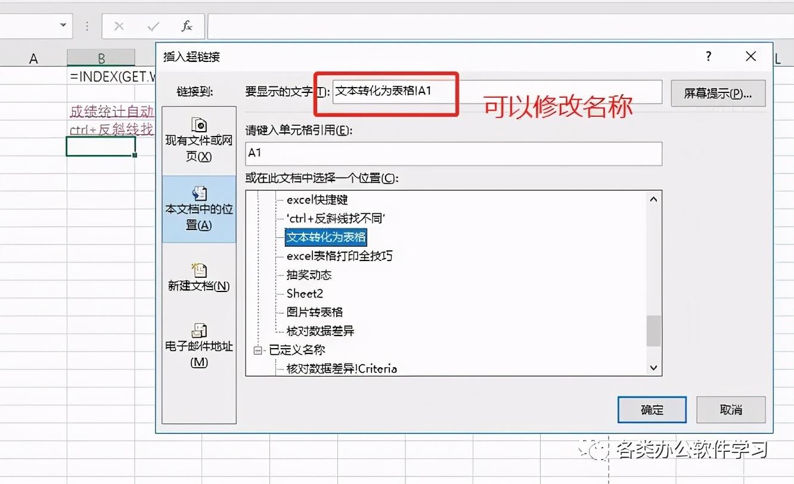Image resolution: width=794 pixels, height=484 pixels.
Task: Choose 'Place in this document' option
Action: click(199, 209)
